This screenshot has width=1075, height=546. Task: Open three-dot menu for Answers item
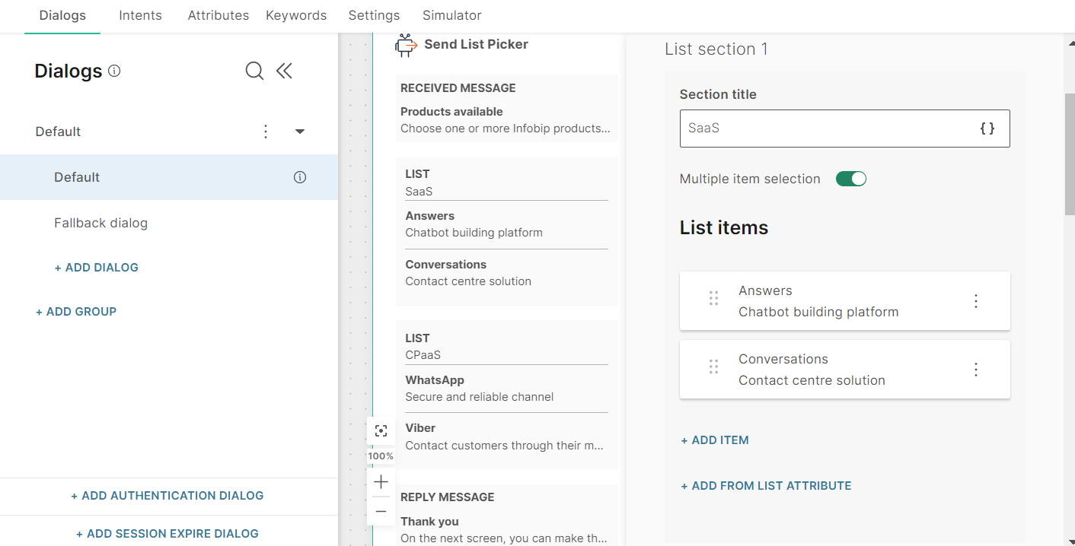976,301
